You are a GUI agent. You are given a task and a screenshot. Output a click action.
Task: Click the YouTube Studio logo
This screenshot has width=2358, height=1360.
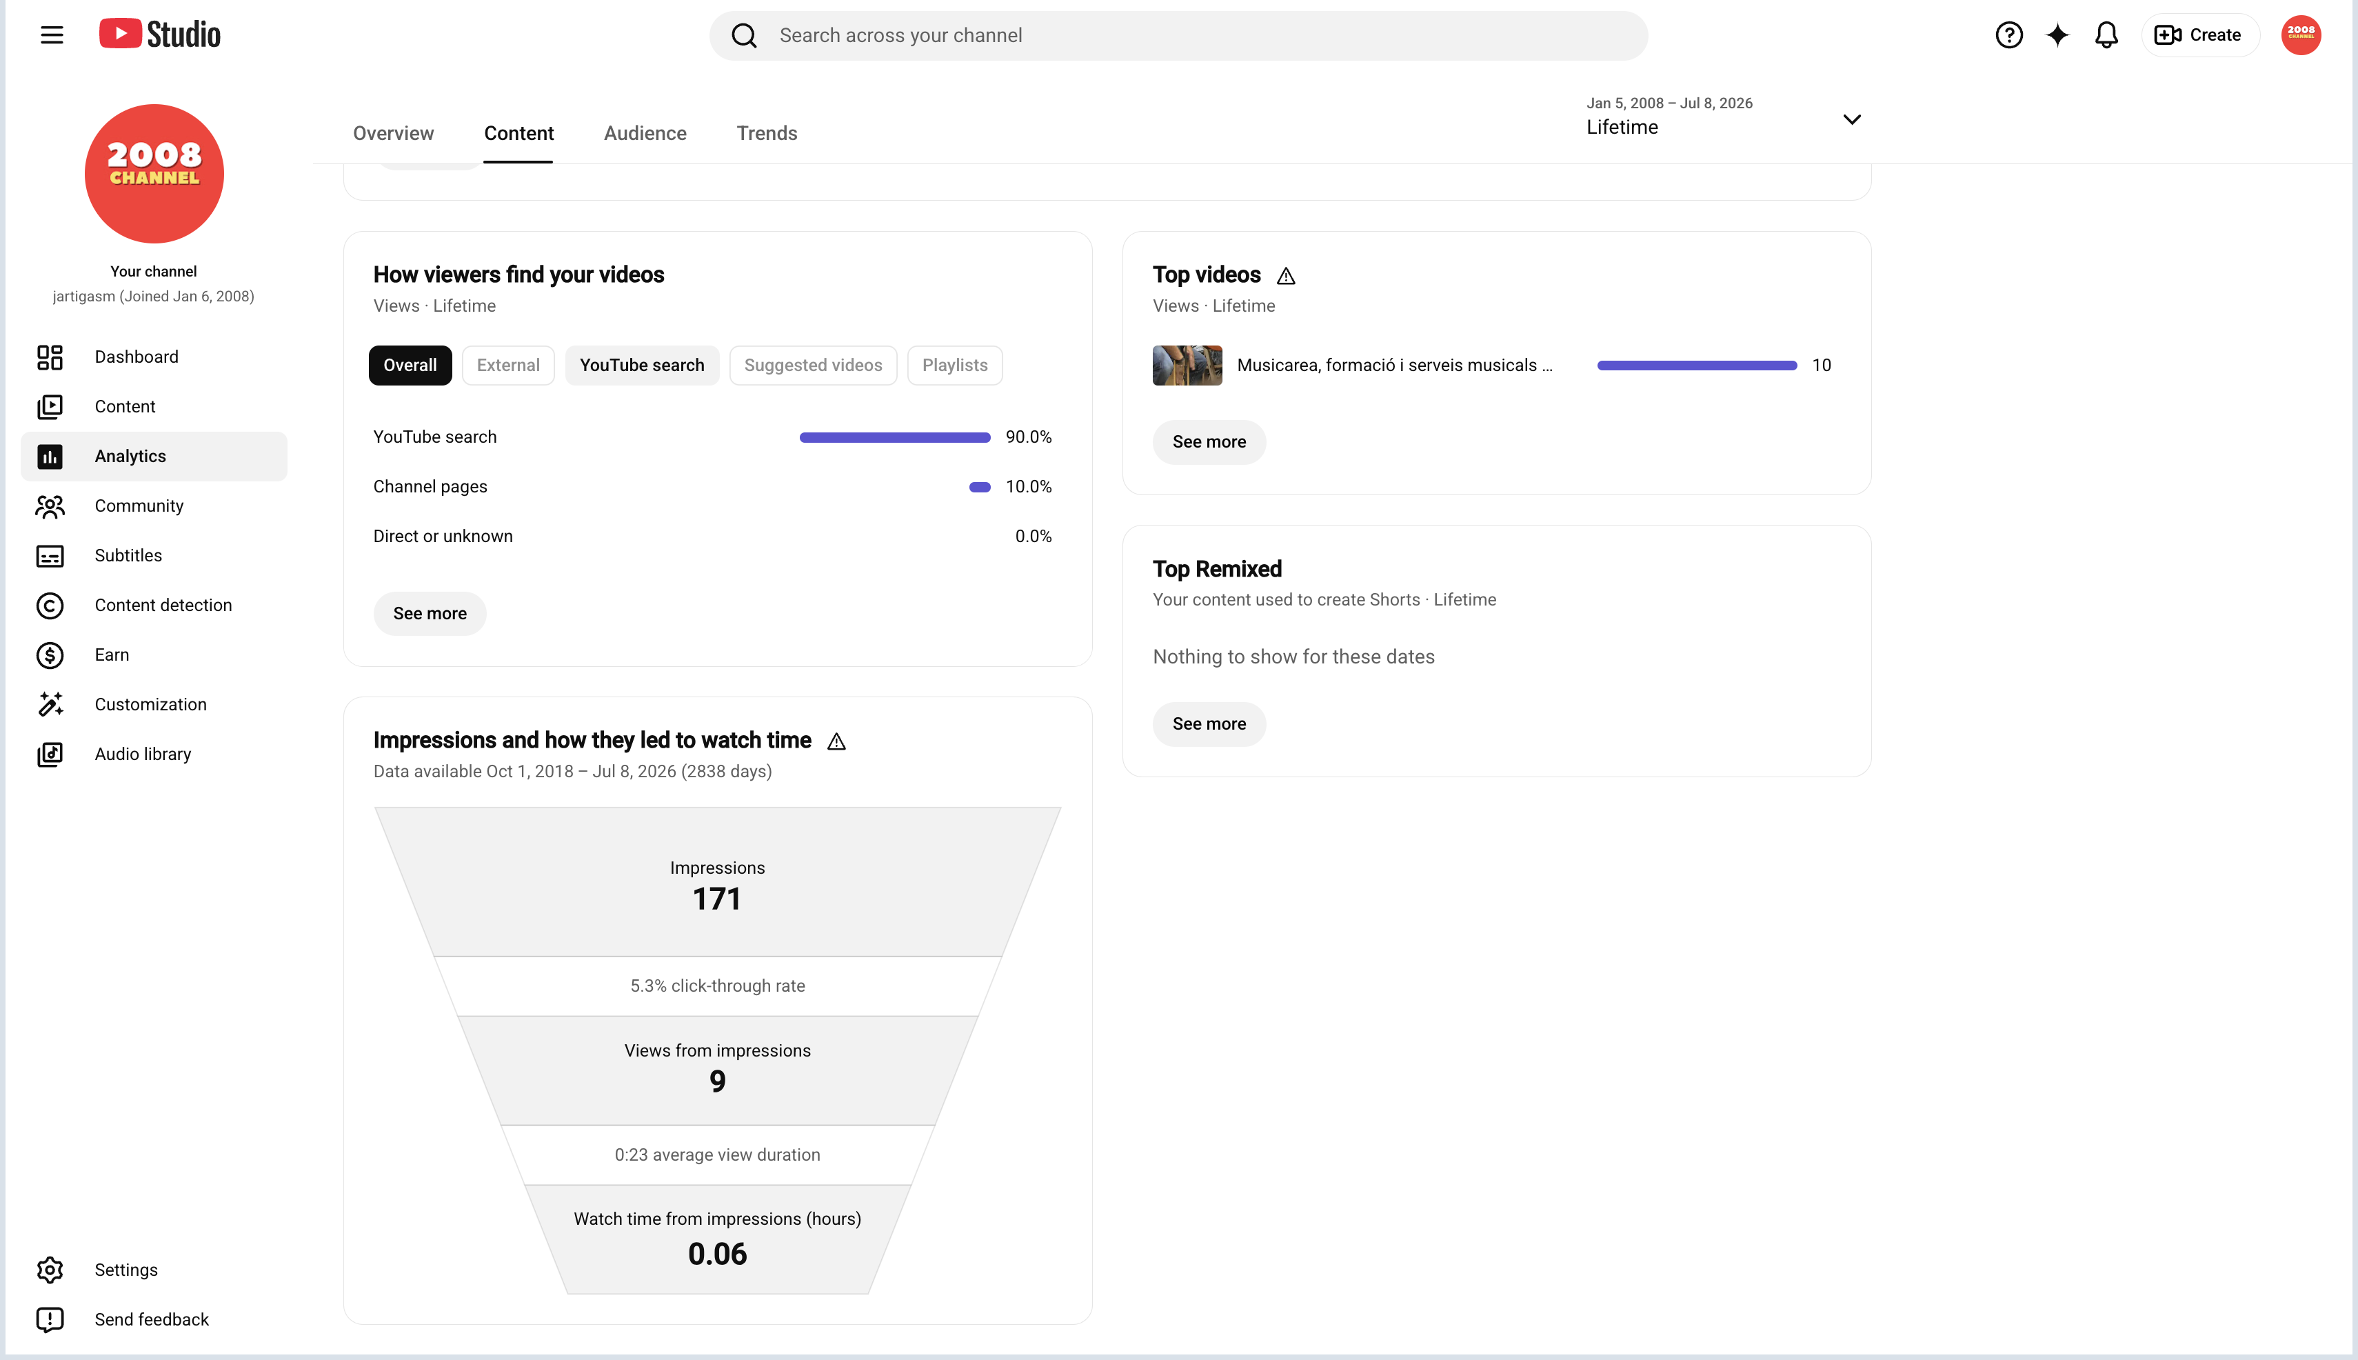160,34
